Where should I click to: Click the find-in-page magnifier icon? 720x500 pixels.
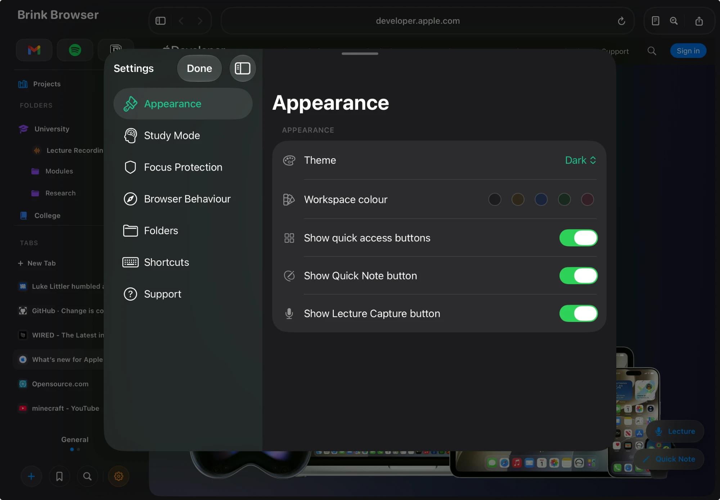tap(674, 21)
